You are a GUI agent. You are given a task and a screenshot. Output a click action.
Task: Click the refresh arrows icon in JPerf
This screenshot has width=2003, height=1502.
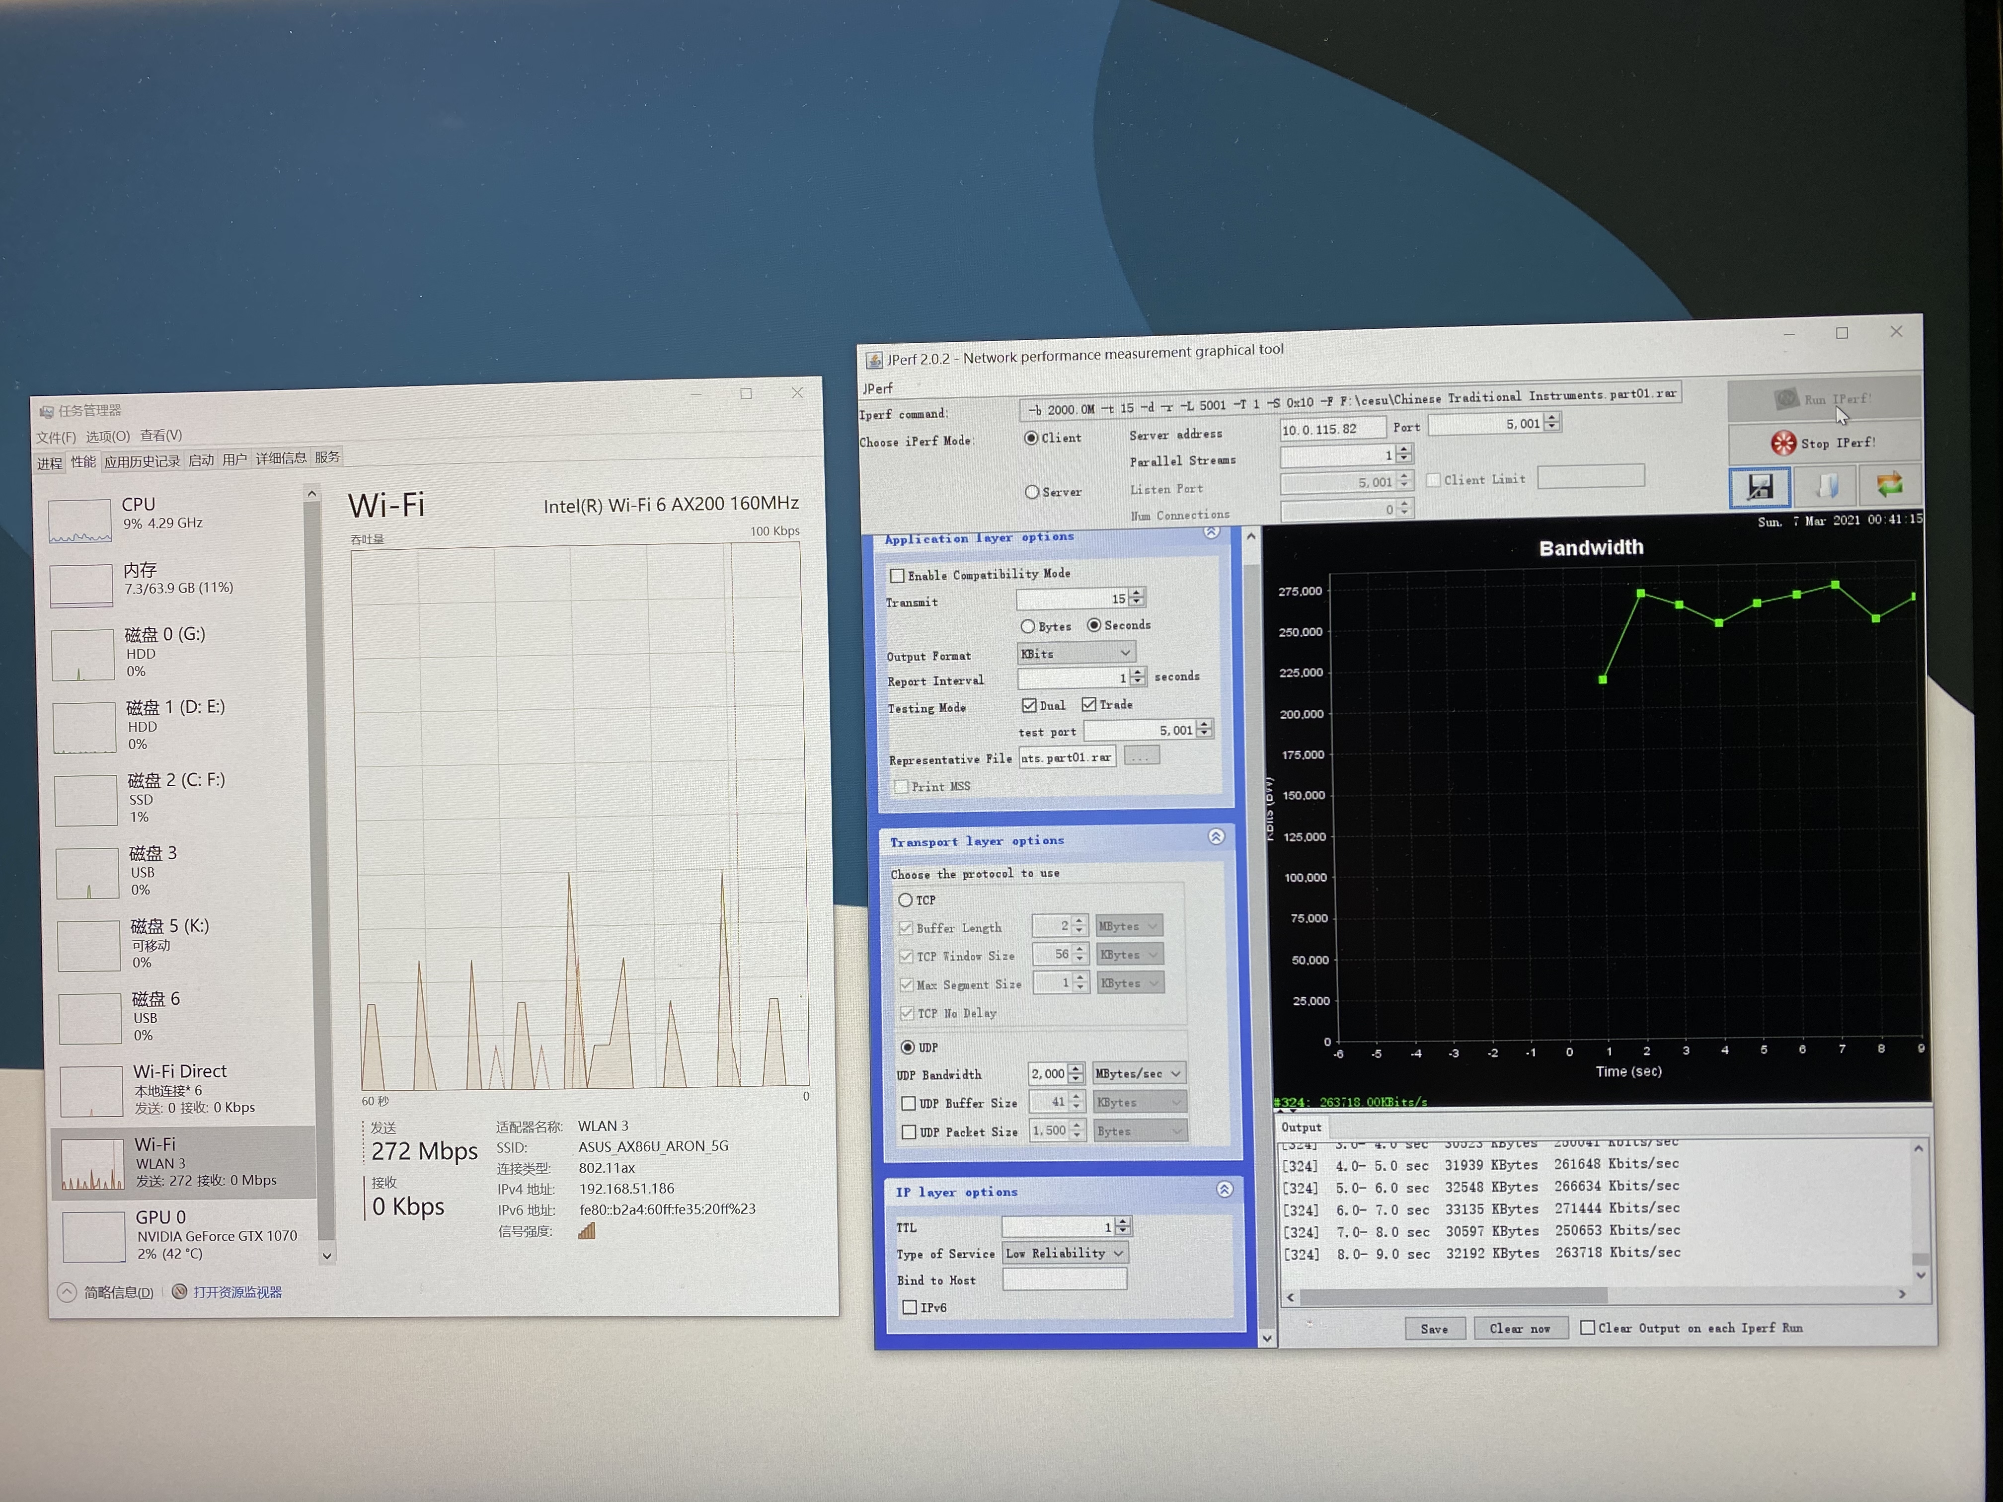pyautogui.click(x=1890, y=485)
